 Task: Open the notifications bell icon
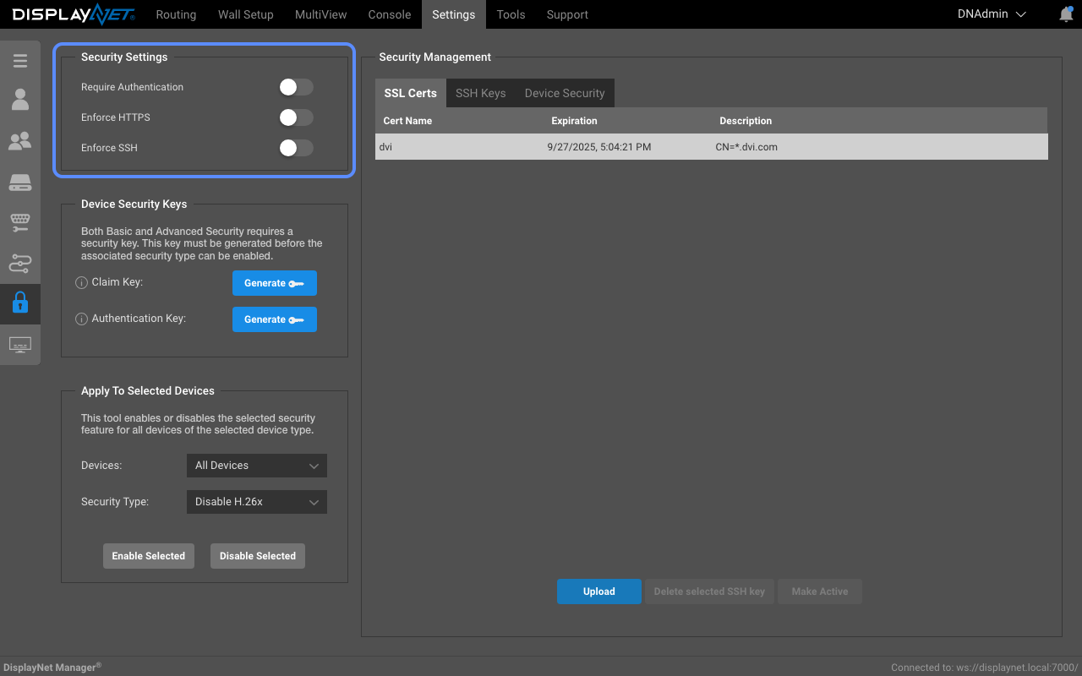(x=1066, y=14)
